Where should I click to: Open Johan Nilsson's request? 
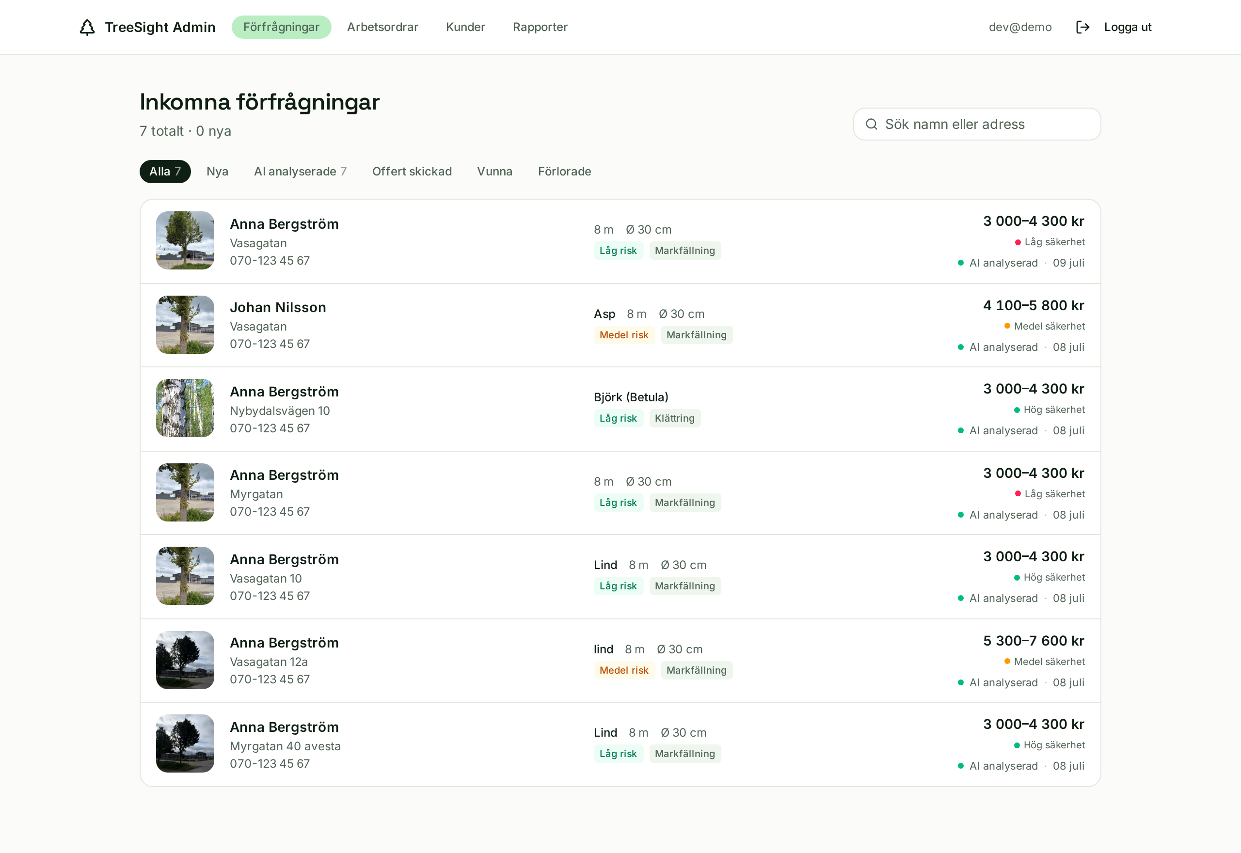point(620,325)
